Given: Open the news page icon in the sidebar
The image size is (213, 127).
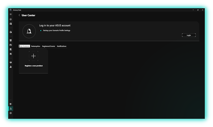Looking at the screenshot, I should [11, 49].
